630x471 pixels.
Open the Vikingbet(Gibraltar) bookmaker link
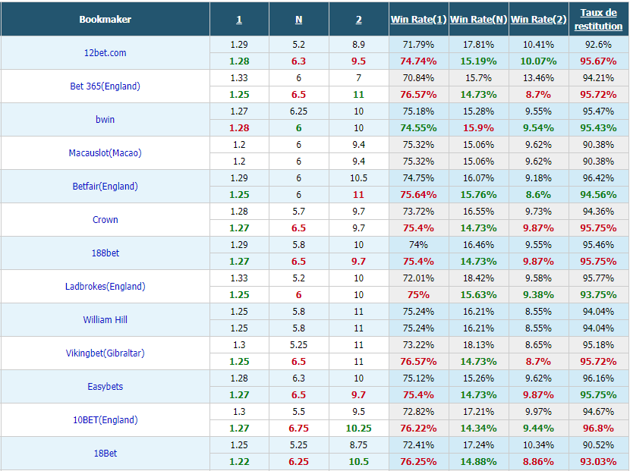pos(105,353)
